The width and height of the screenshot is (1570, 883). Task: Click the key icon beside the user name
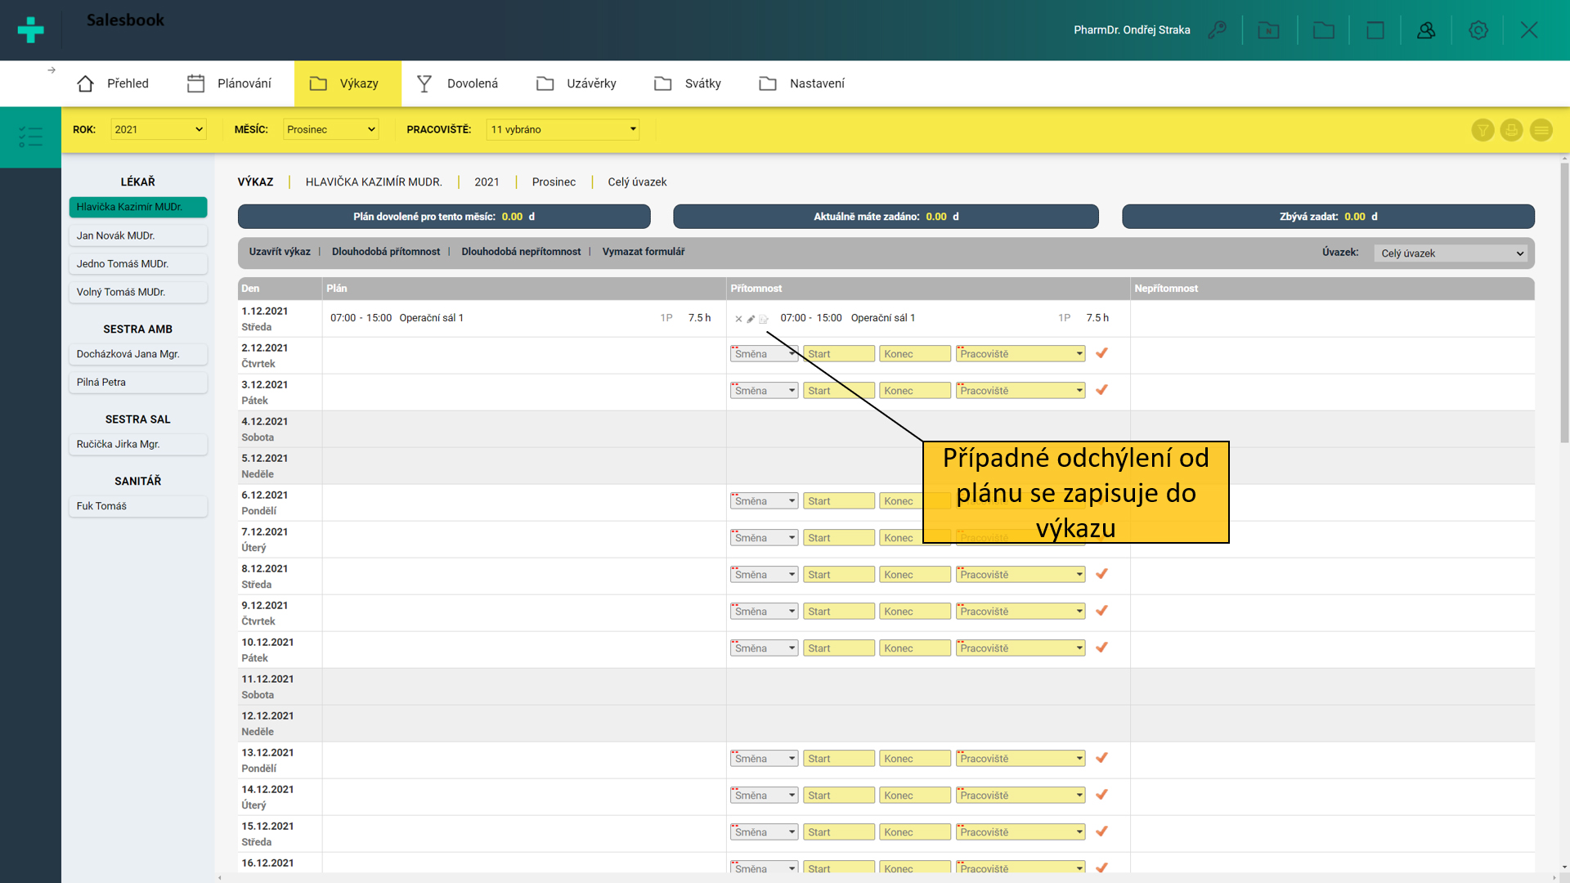point(1218,30)
